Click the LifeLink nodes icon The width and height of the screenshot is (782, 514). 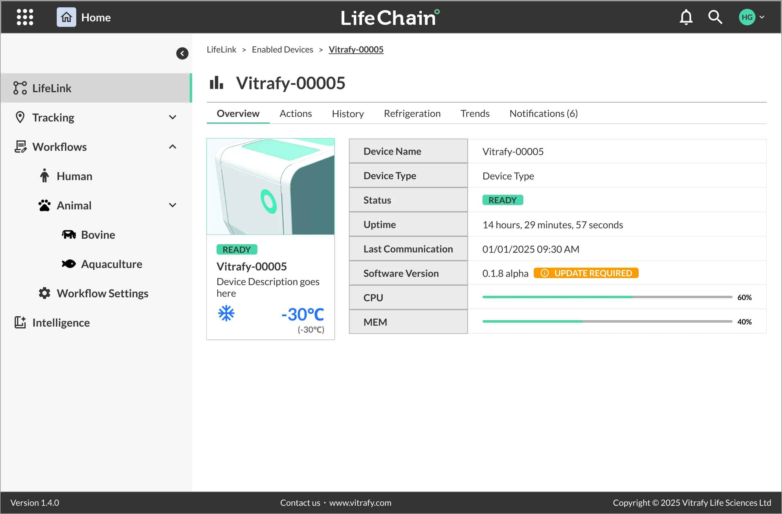(20, 88)
